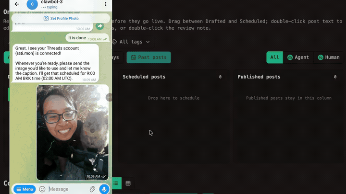The width and height of the screenshot is (346, 194).
Task: Open the selfie photo in chat
Action: coord(73,132)
